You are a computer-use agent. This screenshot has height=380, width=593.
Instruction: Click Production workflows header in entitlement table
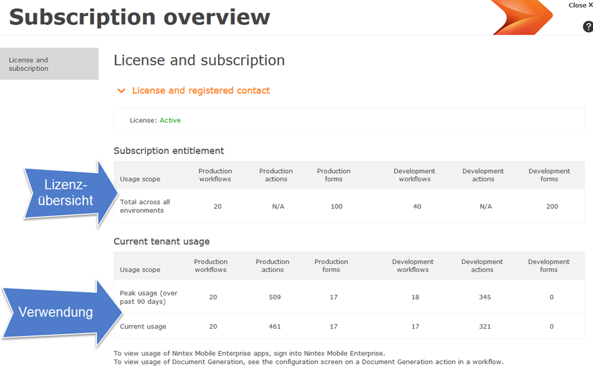coord(215,175)
